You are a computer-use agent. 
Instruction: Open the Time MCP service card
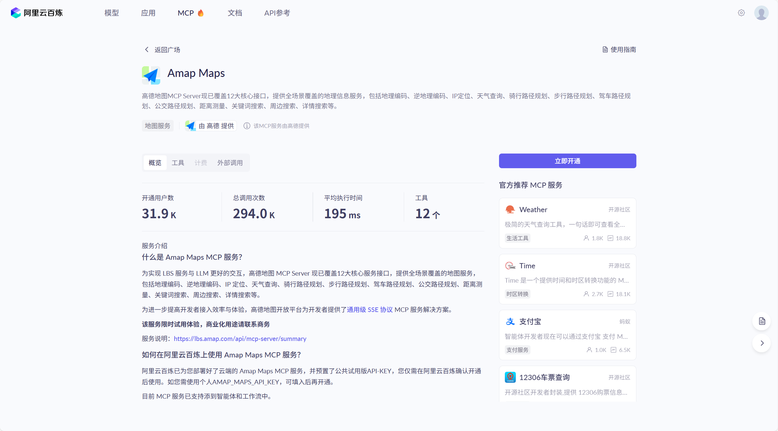tap(567, 279)
